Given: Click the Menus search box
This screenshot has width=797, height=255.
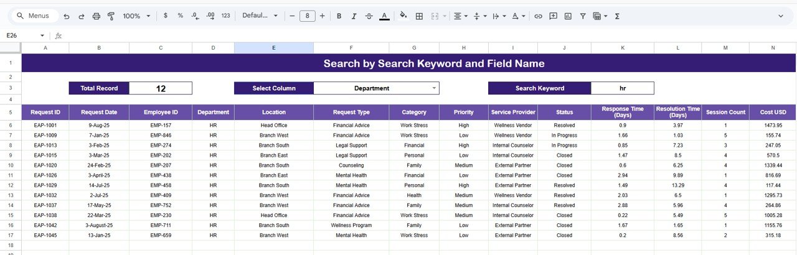Looking at the screenshot, I should [x=35, y=16].
